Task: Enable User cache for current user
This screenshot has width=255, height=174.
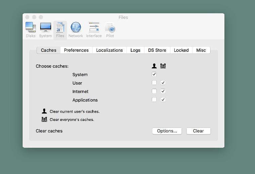Action: (154, 83)
